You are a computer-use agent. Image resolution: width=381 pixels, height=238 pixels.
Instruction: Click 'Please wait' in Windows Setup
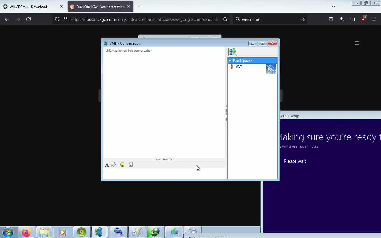[295, 161]
